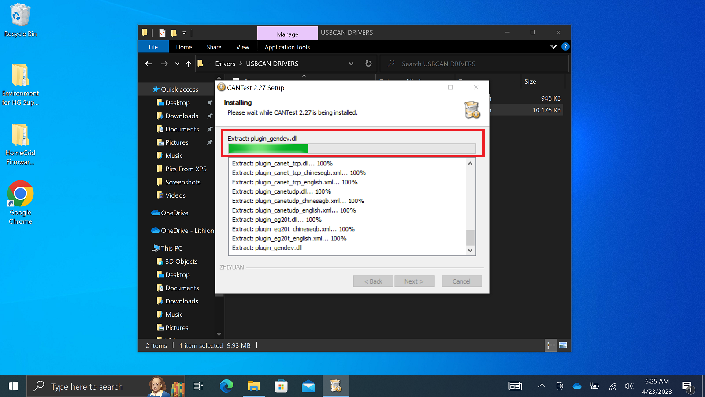Click the File Explorer forward arrow
Screen dimensions: 705x397
[x=164, y=64]
